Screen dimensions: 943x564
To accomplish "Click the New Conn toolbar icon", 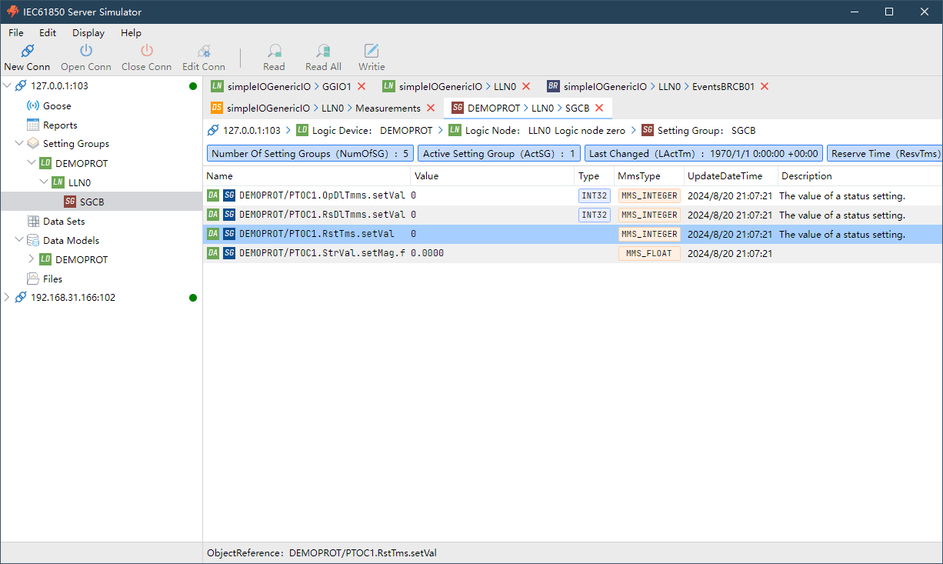I will tap(27, 51).
